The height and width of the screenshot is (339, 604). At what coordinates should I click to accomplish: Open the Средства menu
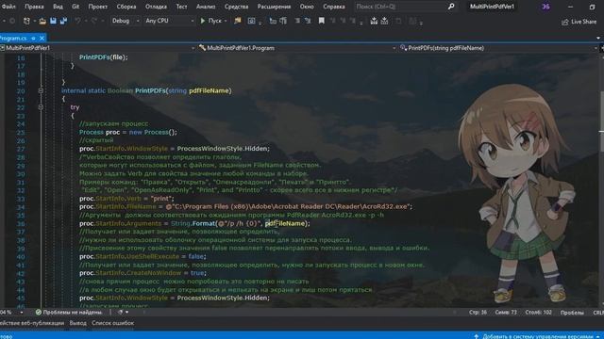click(x=236, y=7)
